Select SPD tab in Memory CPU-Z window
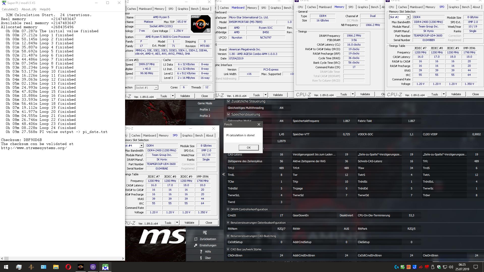Screen dimensions: 484x272 click(x=351, y=7)
